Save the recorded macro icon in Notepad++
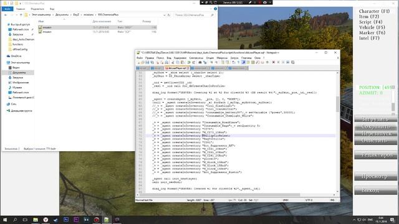399x224 pixels. [x=292, y=62]
